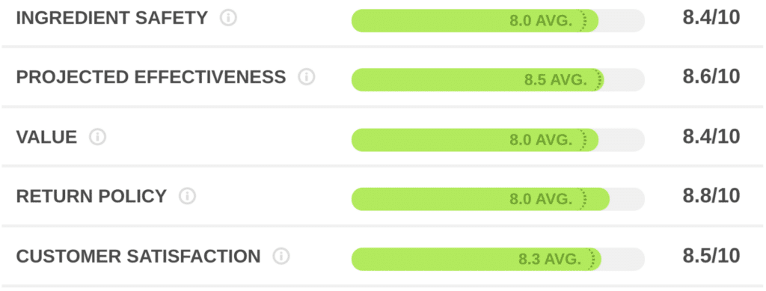
Task: Click the Value info icon
Action: click(x=98, y=137)
